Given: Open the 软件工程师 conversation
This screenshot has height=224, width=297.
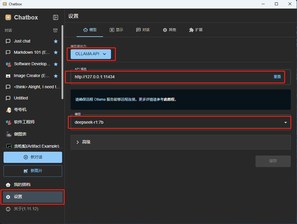Looking at the screenshot, I should point(32,122).
